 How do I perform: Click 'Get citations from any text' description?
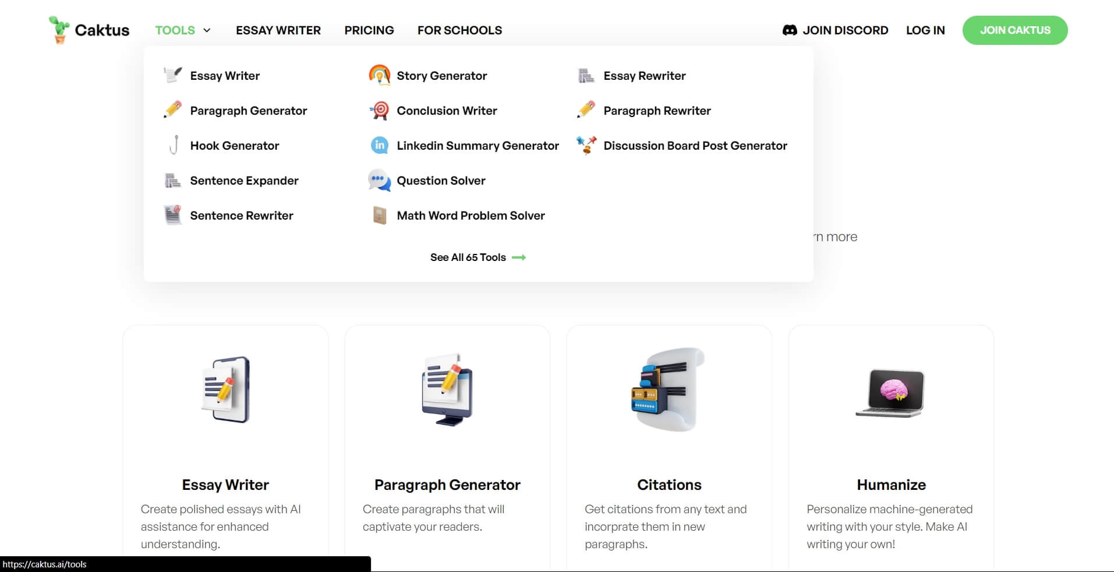point(666,527)
